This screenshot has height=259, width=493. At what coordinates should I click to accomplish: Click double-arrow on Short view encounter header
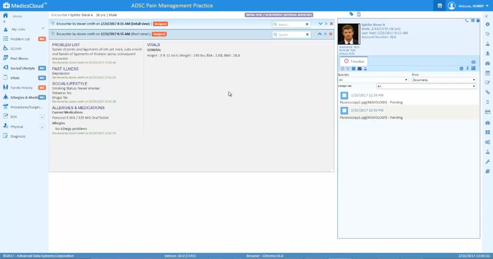325,34
